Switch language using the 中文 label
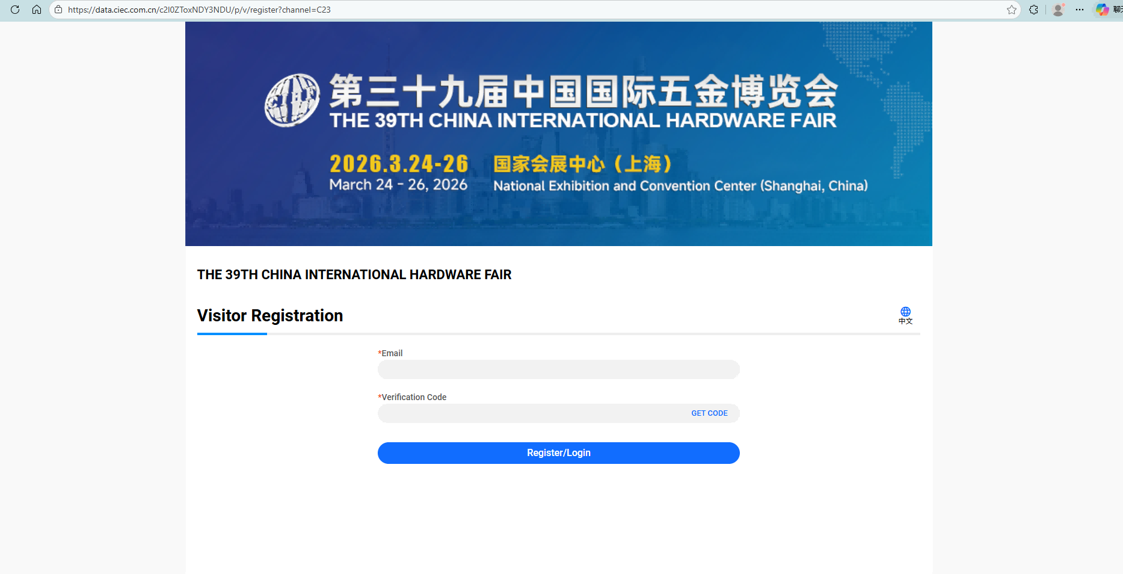The image size is (1123, 574). [x=905, y=321]
